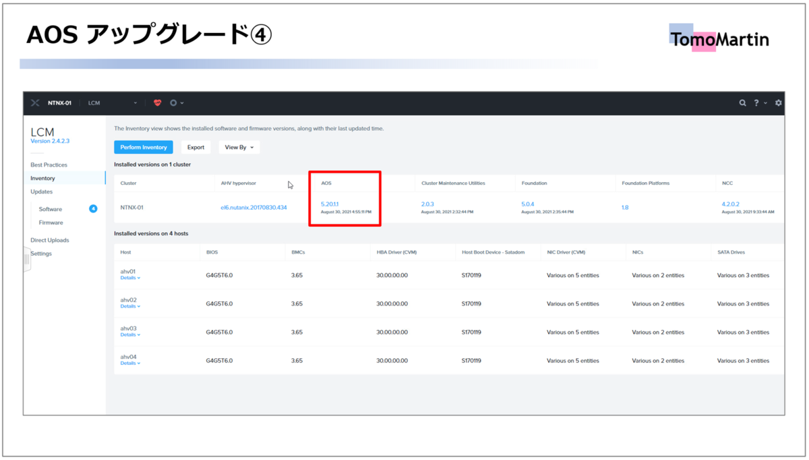Open Direct Uploads section
Screen dimensions: 809x460
(x=50, y=240)
